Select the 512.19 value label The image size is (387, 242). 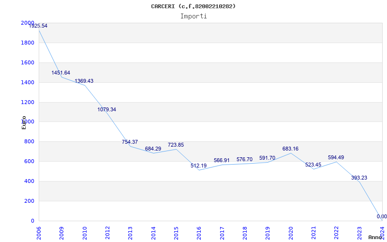(x=198, y=166)
